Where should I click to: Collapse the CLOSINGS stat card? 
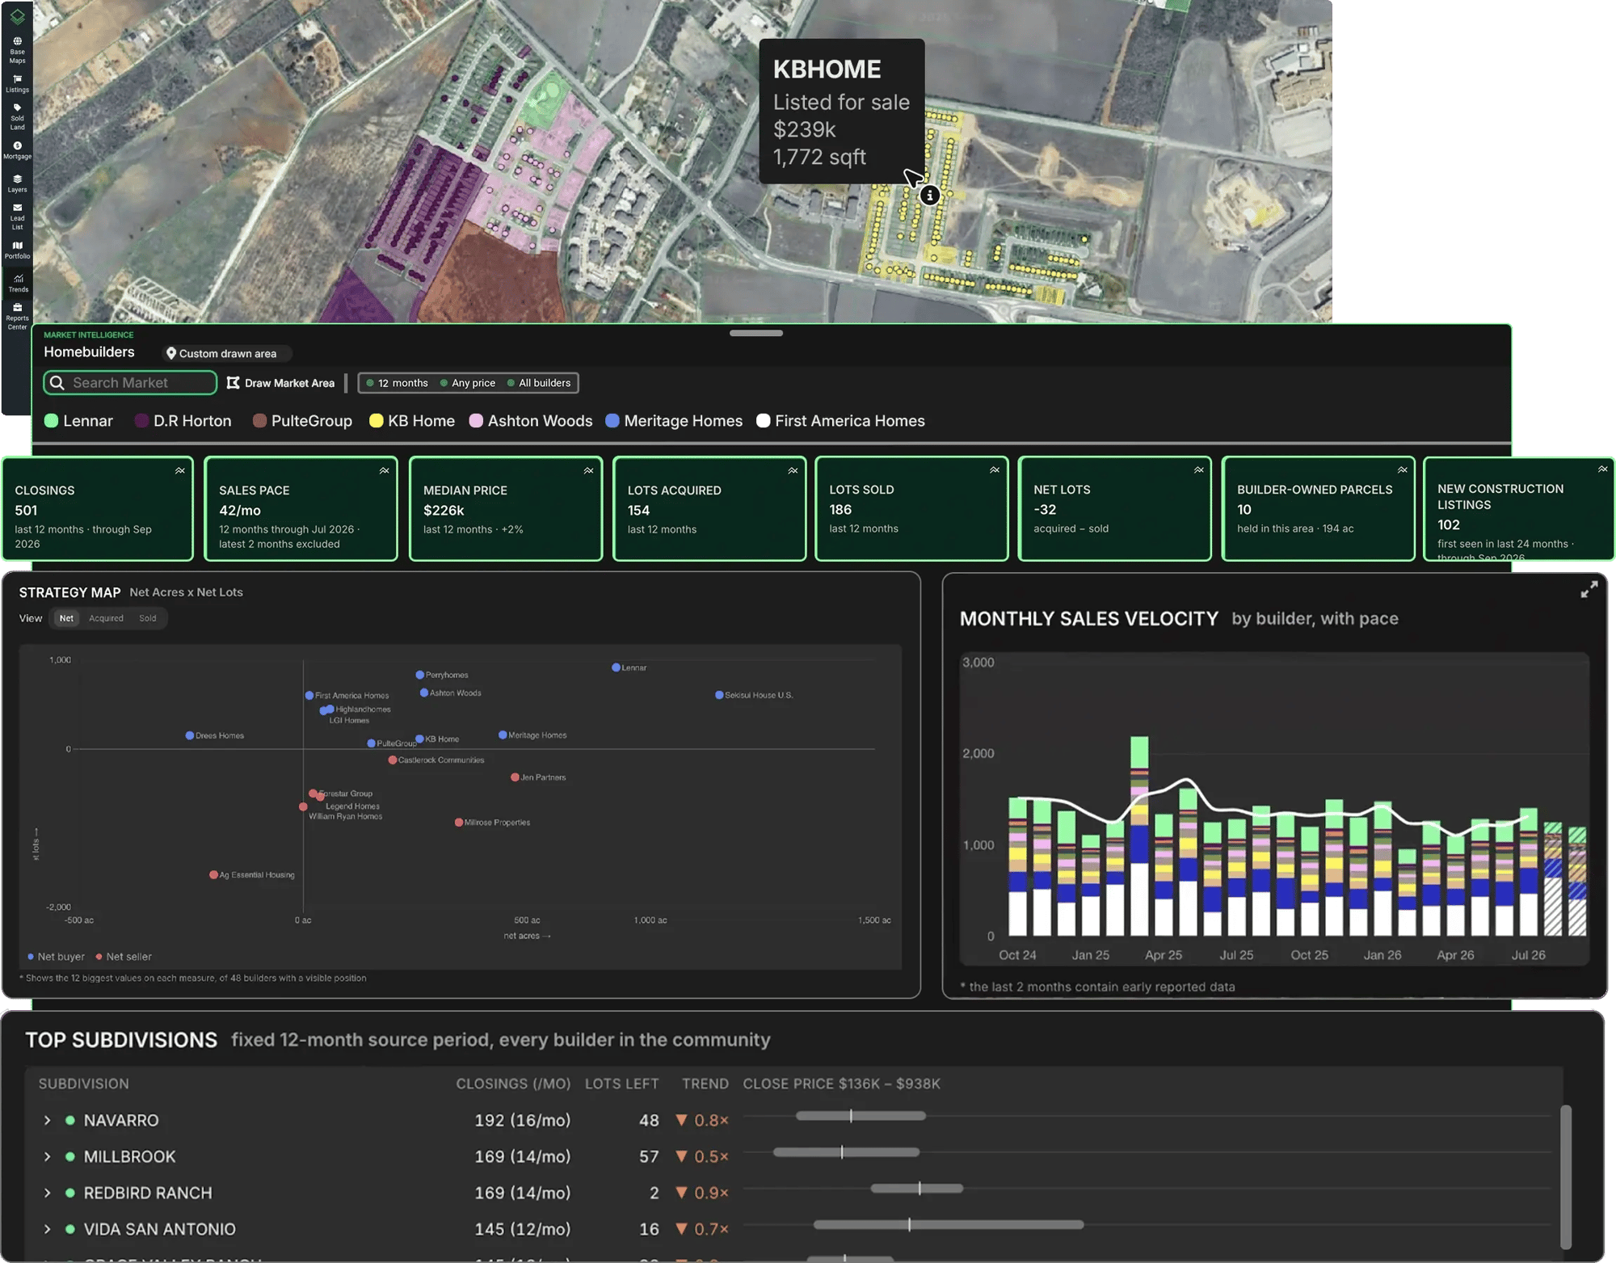179,471
